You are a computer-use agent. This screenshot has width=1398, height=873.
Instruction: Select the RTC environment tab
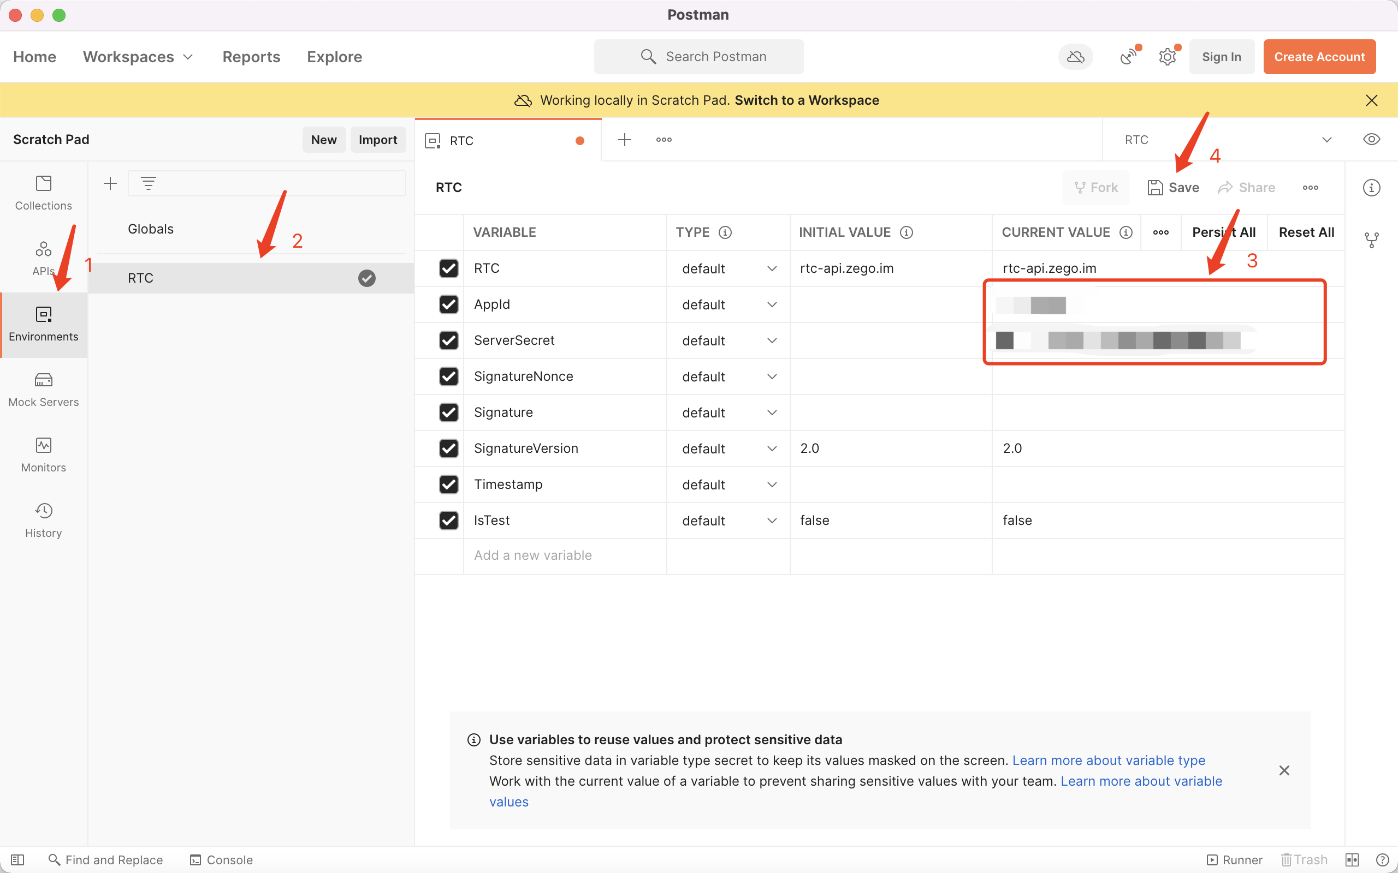click(x=508, y=140)
